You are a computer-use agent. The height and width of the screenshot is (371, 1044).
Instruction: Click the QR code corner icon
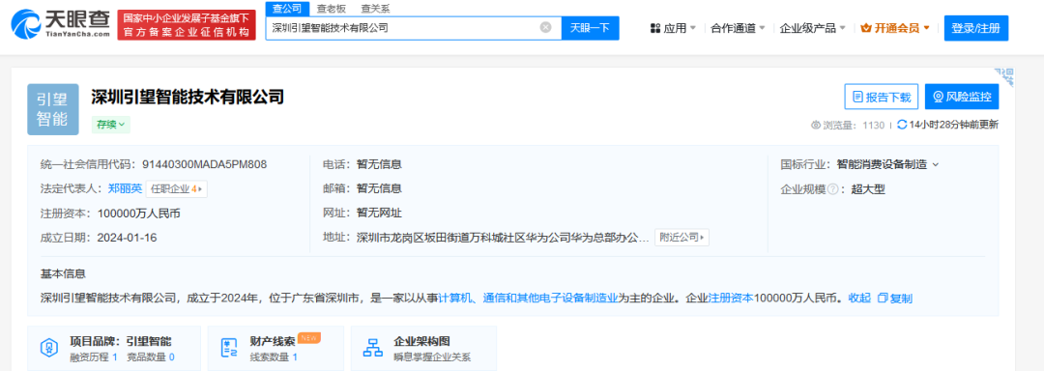point(1003,76)
